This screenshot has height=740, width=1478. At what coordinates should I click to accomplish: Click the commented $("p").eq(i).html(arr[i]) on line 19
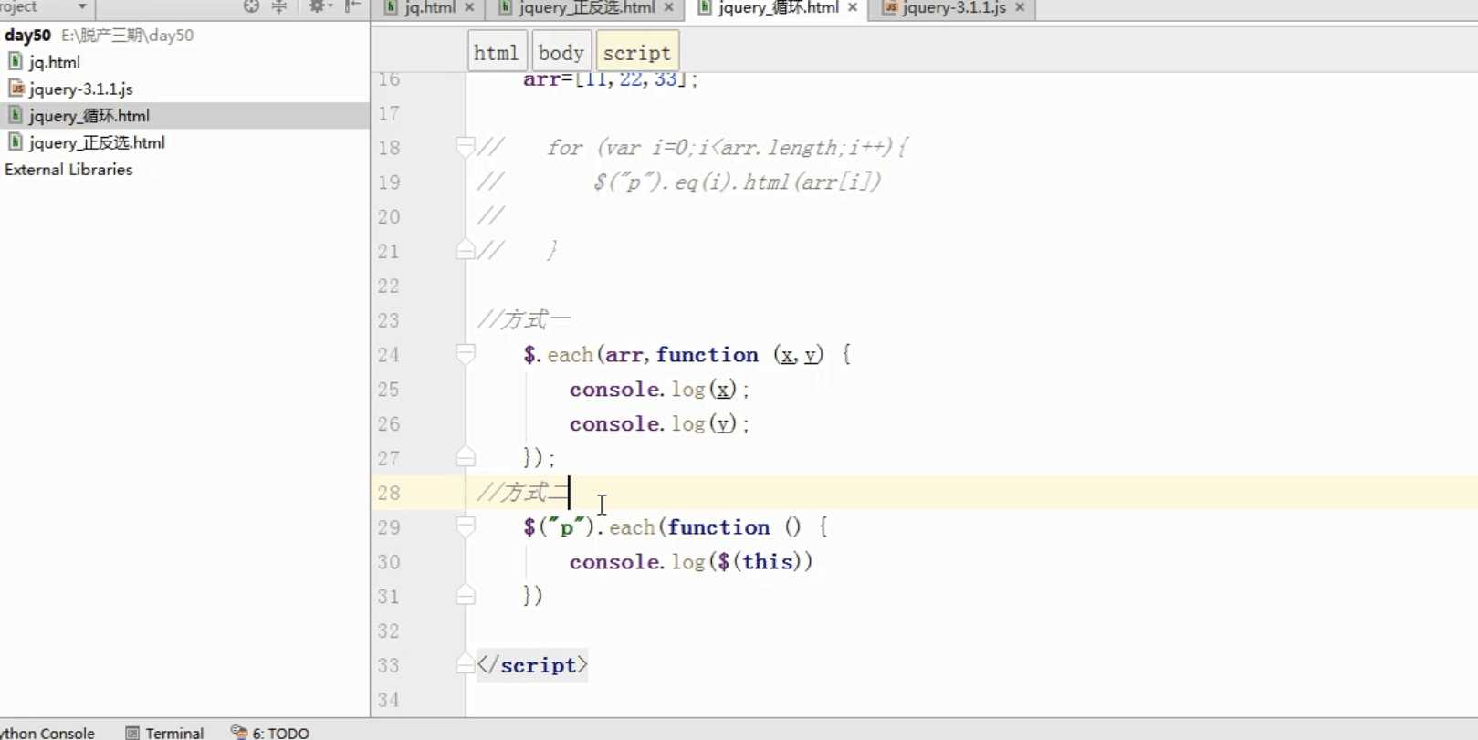pos(737,182)
